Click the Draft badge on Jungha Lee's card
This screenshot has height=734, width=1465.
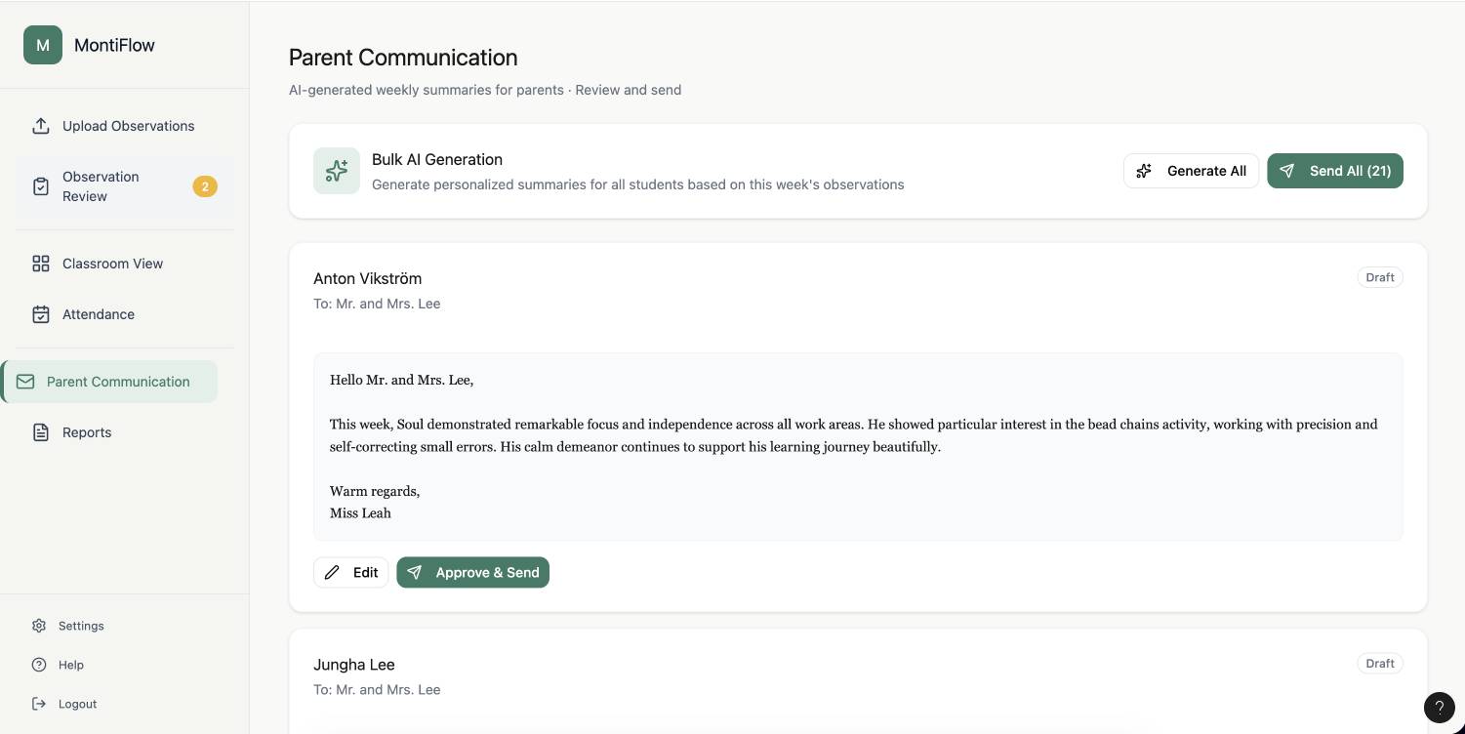coord(1379,663)
